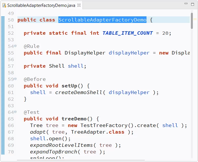Click the yellow overview ruler marker
The image size is (198, 162).
pyautogui.click(x=195, y=19)
